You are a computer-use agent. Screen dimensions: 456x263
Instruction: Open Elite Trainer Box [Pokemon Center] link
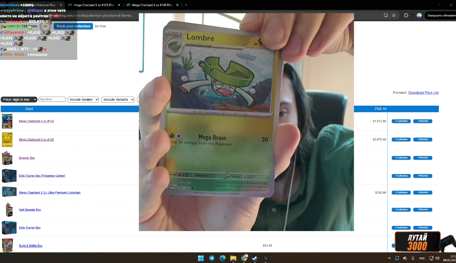coord(42,176)
